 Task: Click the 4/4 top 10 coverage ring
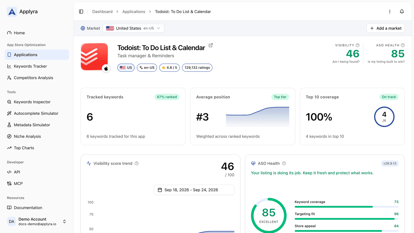pyautogui.click(x=384, y=117)
